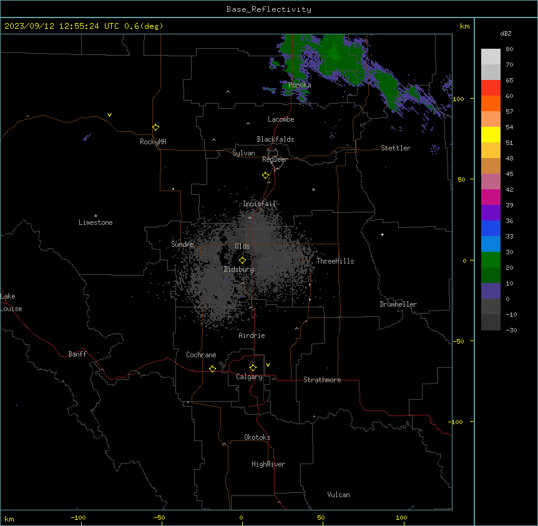Click the Didsbury town label

click(x=239, y=269)
